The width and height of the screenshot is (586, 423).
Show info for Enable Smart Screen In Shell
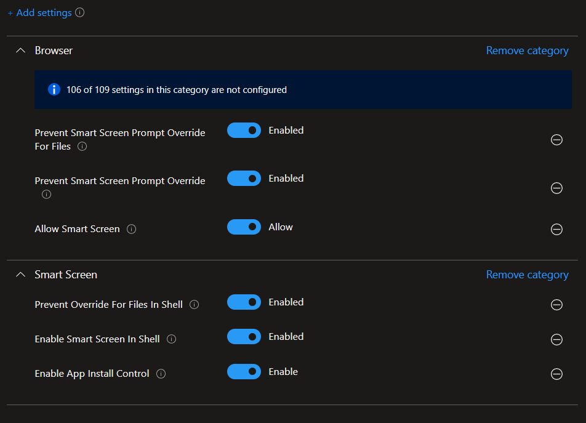(x=172, y=339)
